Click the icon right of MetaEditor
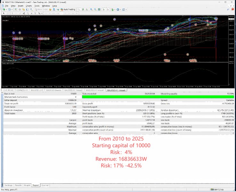 tap(54, 10)
